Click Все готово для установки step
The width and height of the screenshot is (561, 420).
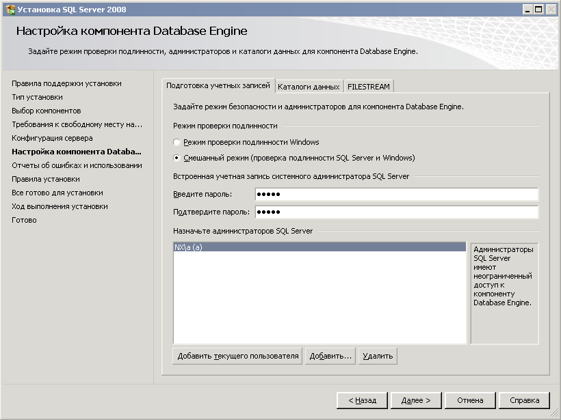pyautogui.click(x=57, y=193)
